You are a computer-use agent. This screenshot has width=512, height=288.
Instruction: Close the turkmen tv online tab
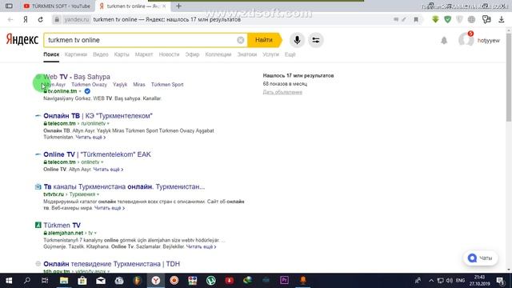pyautogui.click(x=164, y=6)
